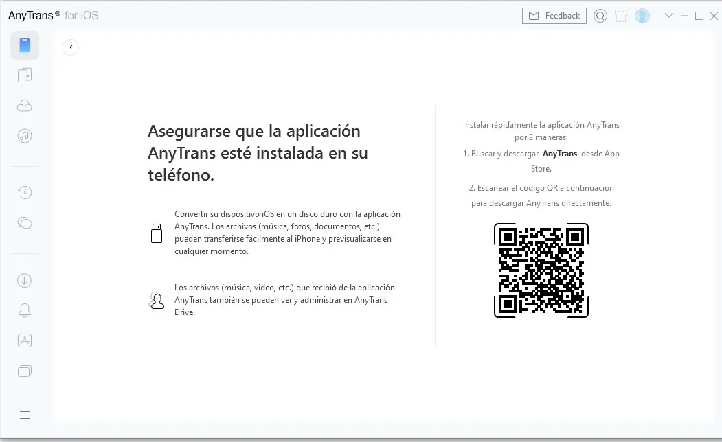Image resolution: width=722 pixels, height=442 pixels.
Task: Click the USB drive icon beside Convertir text
Action: [x=157, y=233]
